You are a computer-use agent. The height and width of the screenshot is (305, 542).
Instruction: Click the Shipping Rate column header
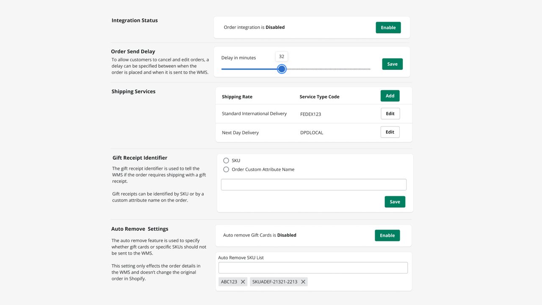[237, 97]
